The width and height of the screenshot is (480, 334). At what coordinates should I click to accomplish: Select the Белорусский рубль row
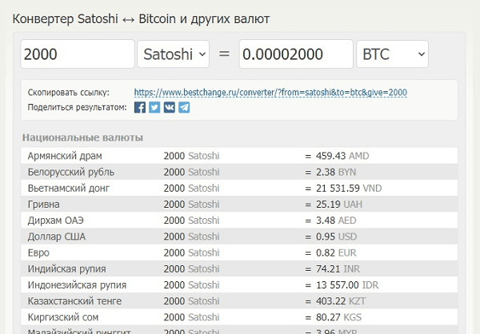coord(239,172)
